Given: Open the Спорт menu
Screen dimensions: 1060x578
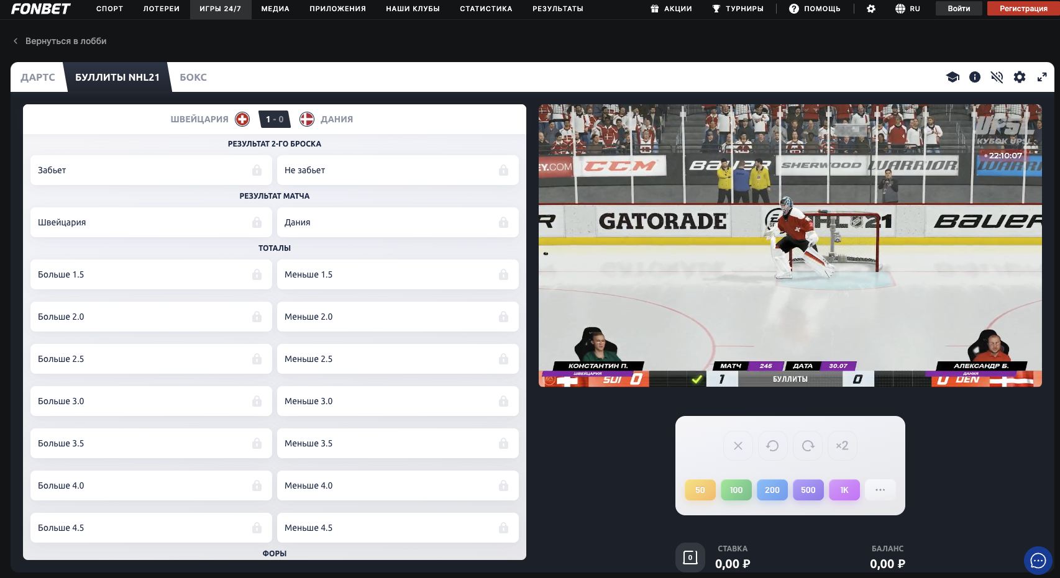Looking at the screenshot, I should pyautogui.click(x=109, y=9).
